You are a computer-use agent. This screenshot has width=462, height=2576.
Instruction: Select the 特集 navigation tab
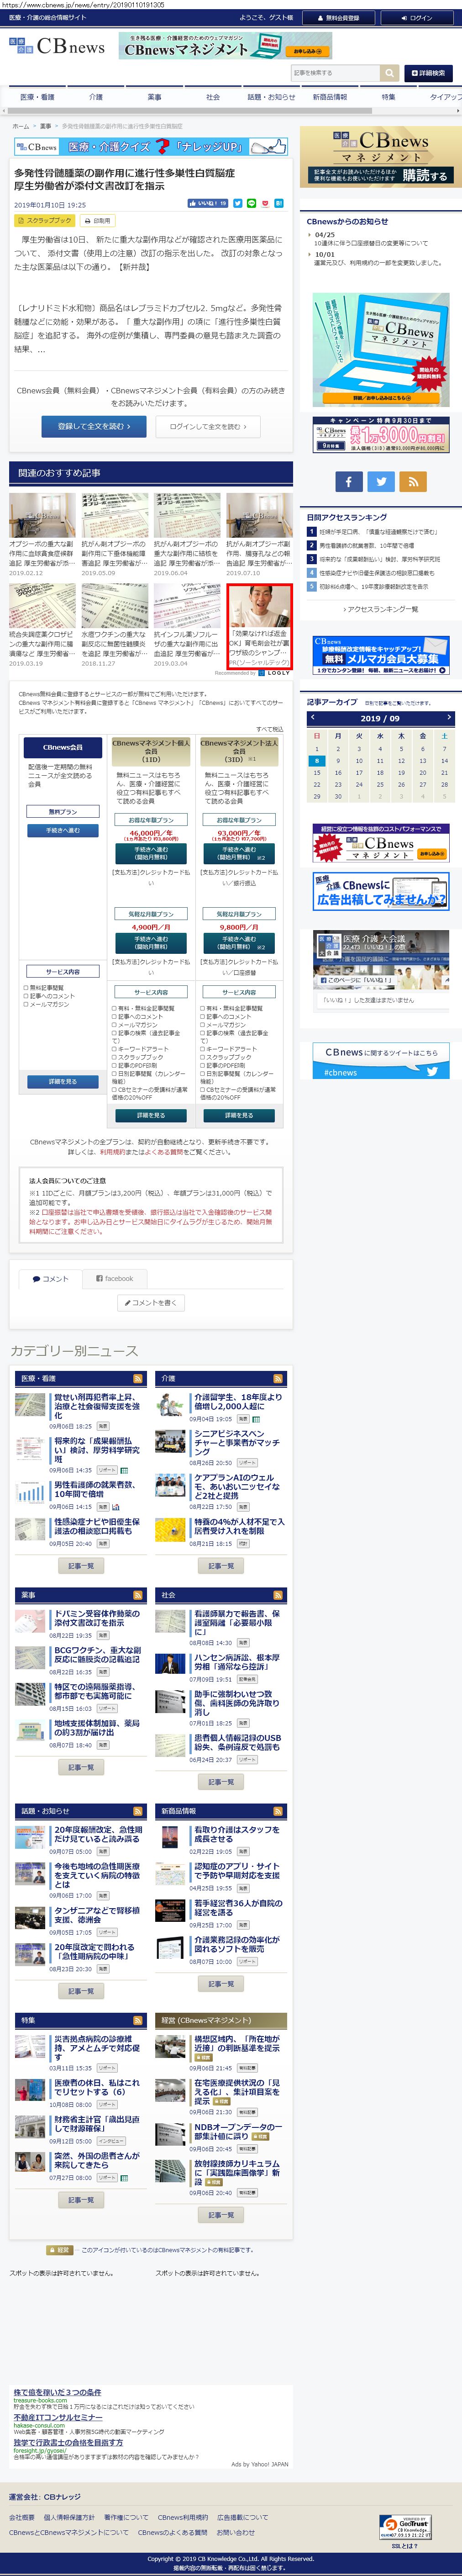pos(388,97)
